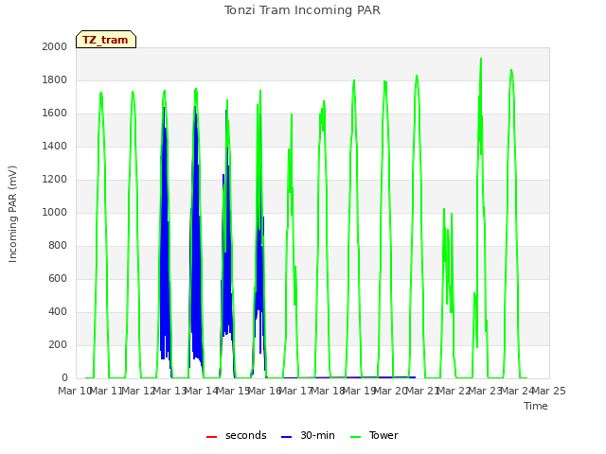Click the Mar 13 x-axis label
This screenshot has height=454, width=606.
point(169,391)
